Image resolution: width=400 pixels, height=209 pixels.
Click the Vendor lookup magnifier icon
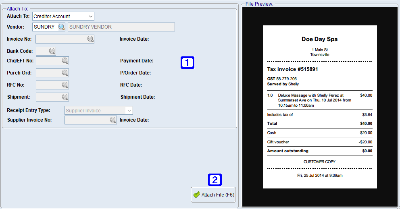click(x=61, y=27)
